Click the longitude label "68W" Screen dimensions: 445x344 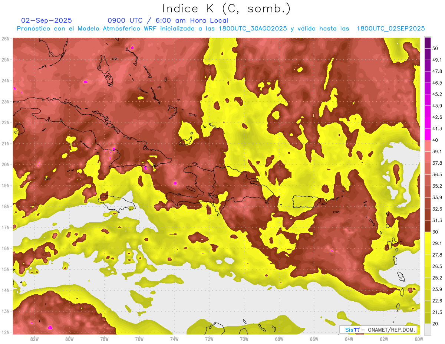(279, 339)
